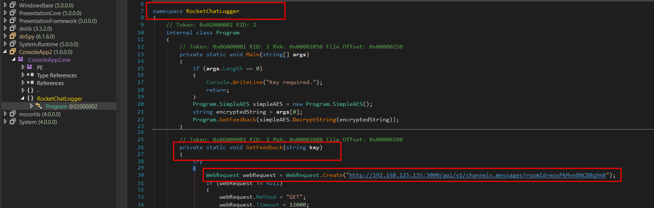This screenshot has width=654, height=208.
Task: Collapse the ConsoleApp2.exe module node
Action: point(14,60)
